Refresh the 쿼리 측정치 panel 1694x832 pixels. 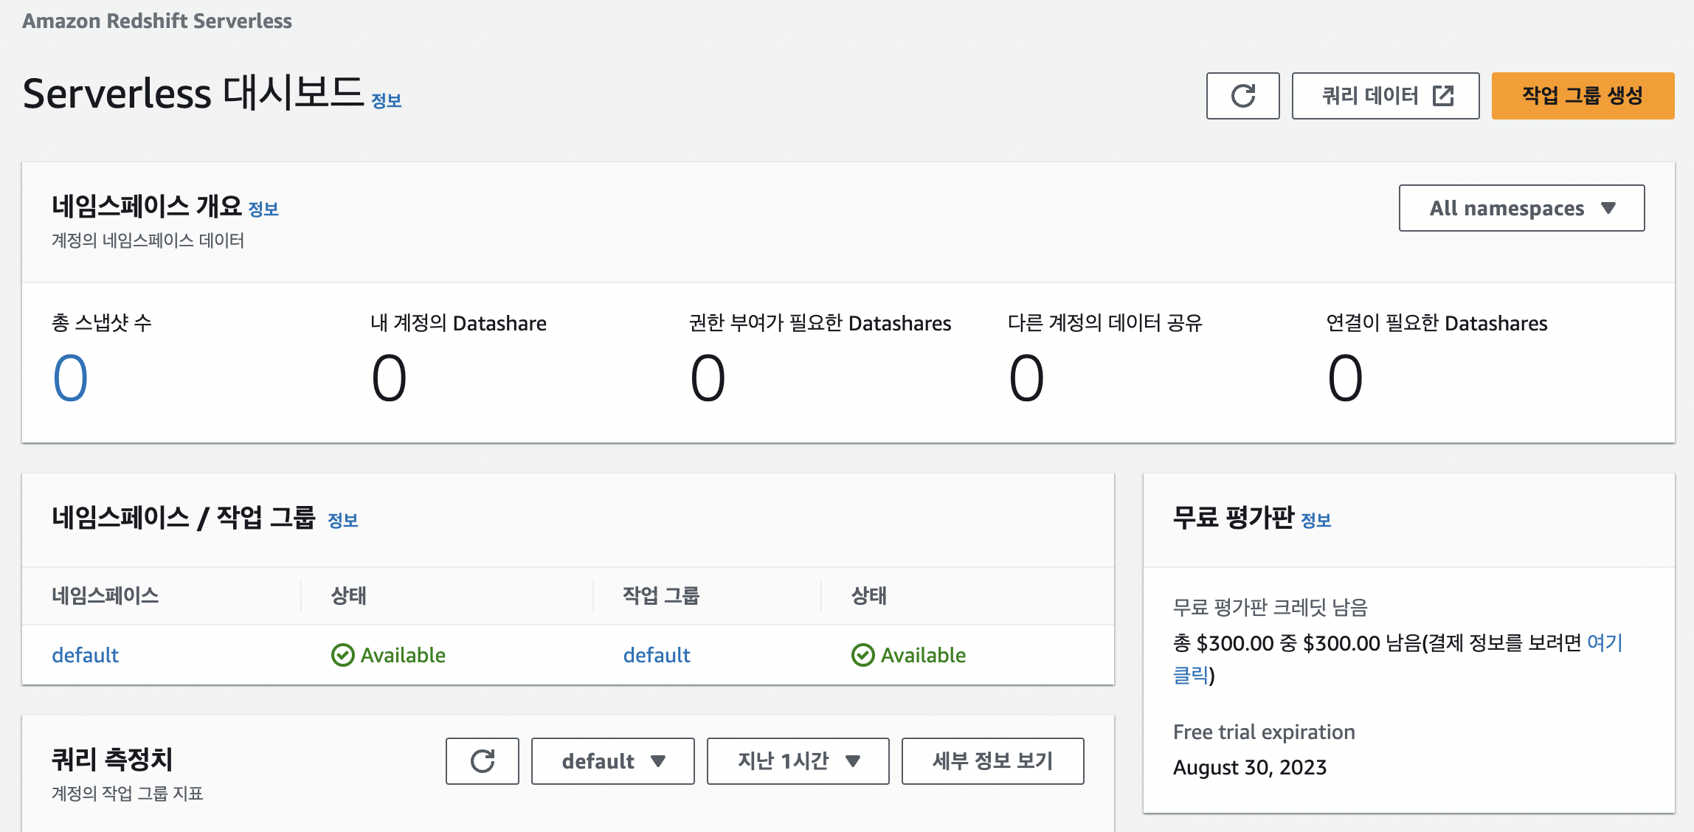pyautogui.click(x=482, y=761)
